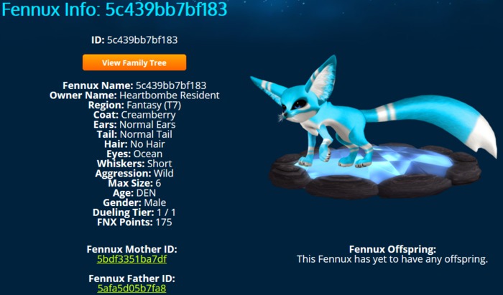
Task: Click the Fennux Mother ID label
Action: pos(131,249)
